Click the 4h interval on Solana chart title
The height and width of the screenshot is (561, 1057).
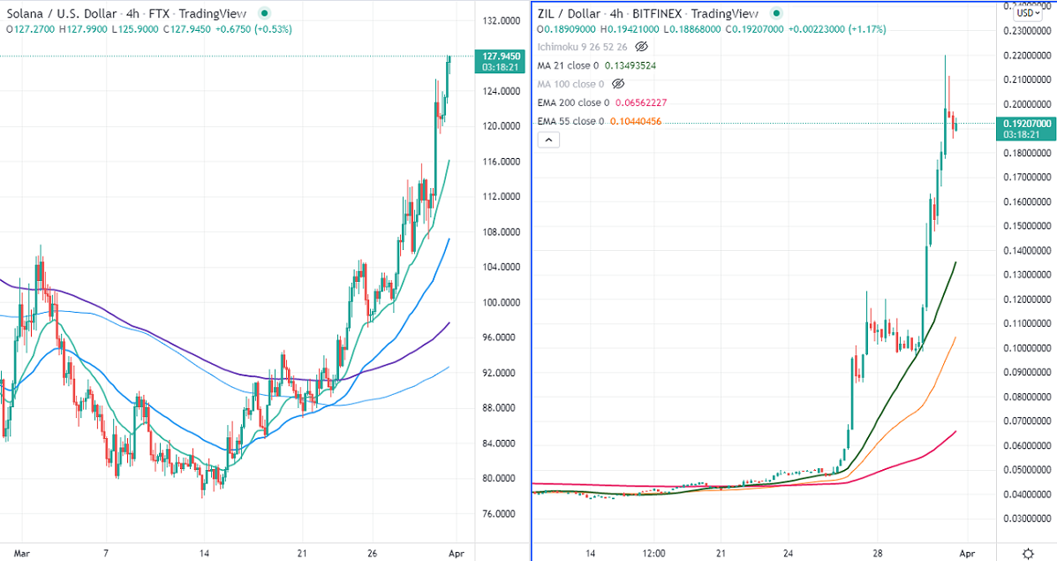point(128,14)
